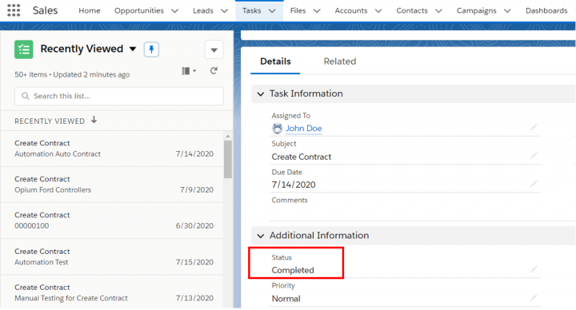Viewport: 576px width, 310px height.
Task: Select the task related to 00000100
Action: pyautogui.click(x=112, y=221)
